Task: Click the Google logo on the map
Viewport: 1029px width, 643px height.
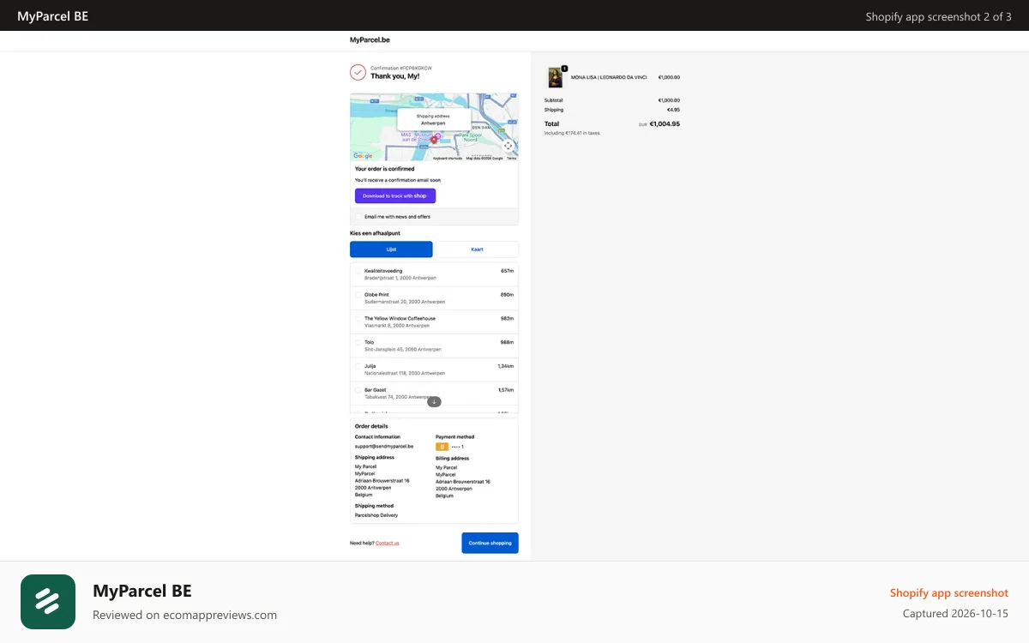Action: coord(364,156)
